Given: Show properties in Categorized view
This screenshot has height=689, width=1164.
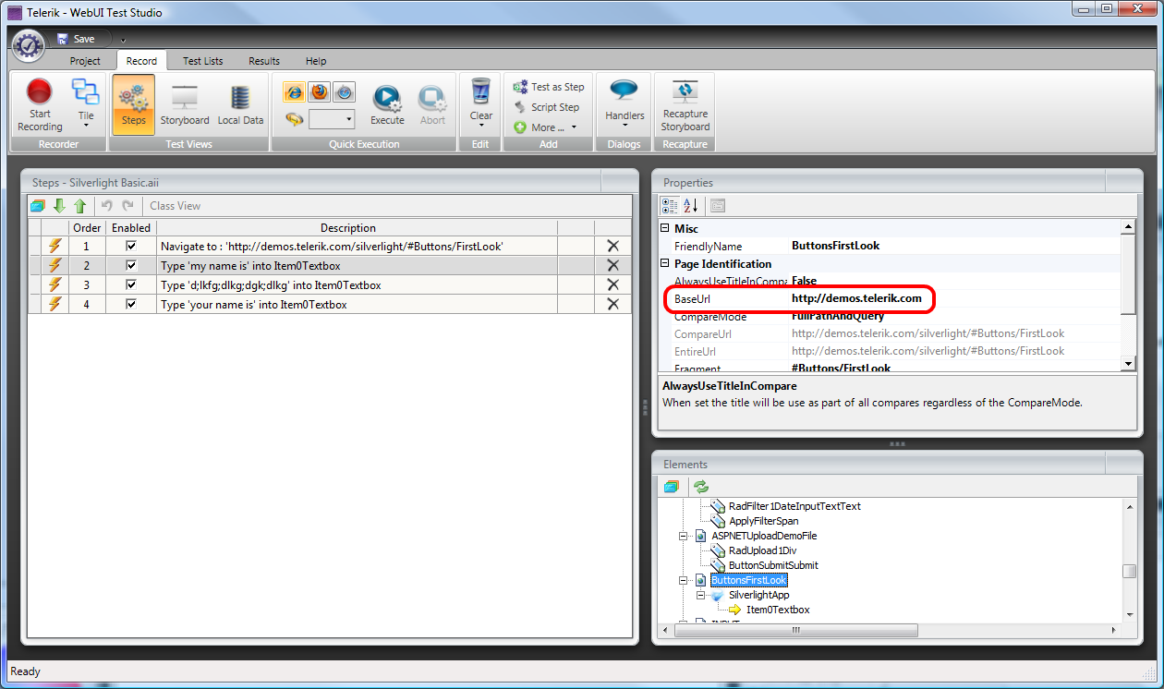Looking at the screenshot, I should [670, 206].
